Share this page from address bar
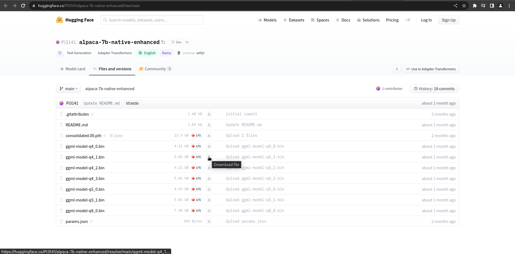This screenshot has height=254, width=515. [455, 6]
